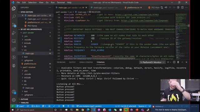Split the terminal panel
The image size is (200, 112).
pos(174,62)
